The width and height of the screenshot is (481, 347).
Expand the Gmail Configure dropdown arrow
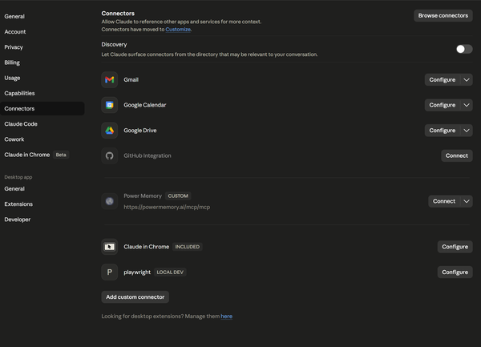pos(467,79)
